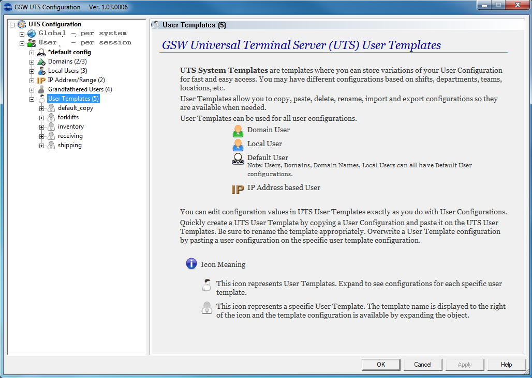Click the Cancel button
The height and width of the screenshot is (378, 532).
point(423,365)
